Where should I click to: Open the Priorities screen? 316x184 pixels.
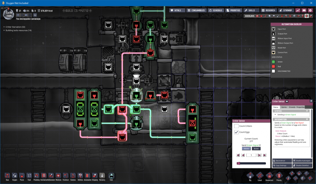tap(234, 10)
